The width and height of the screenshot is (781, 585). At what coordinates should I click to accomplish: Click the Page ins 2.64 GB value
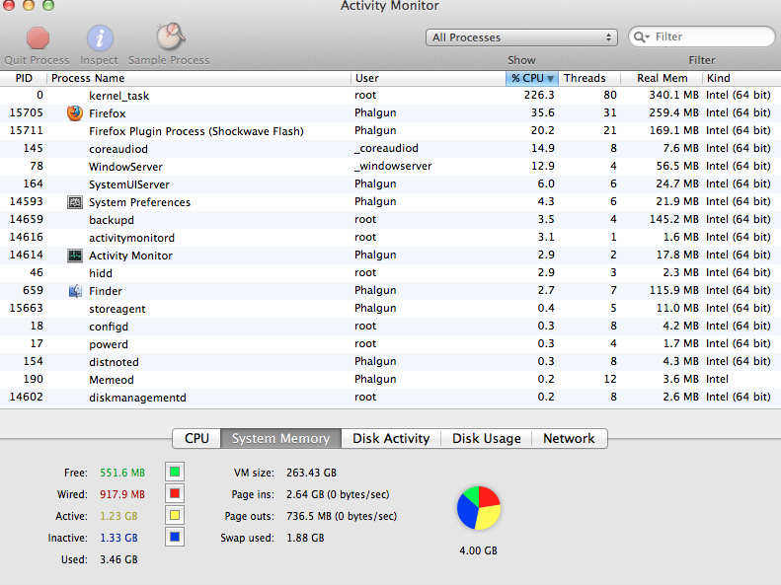pos(338,494)
